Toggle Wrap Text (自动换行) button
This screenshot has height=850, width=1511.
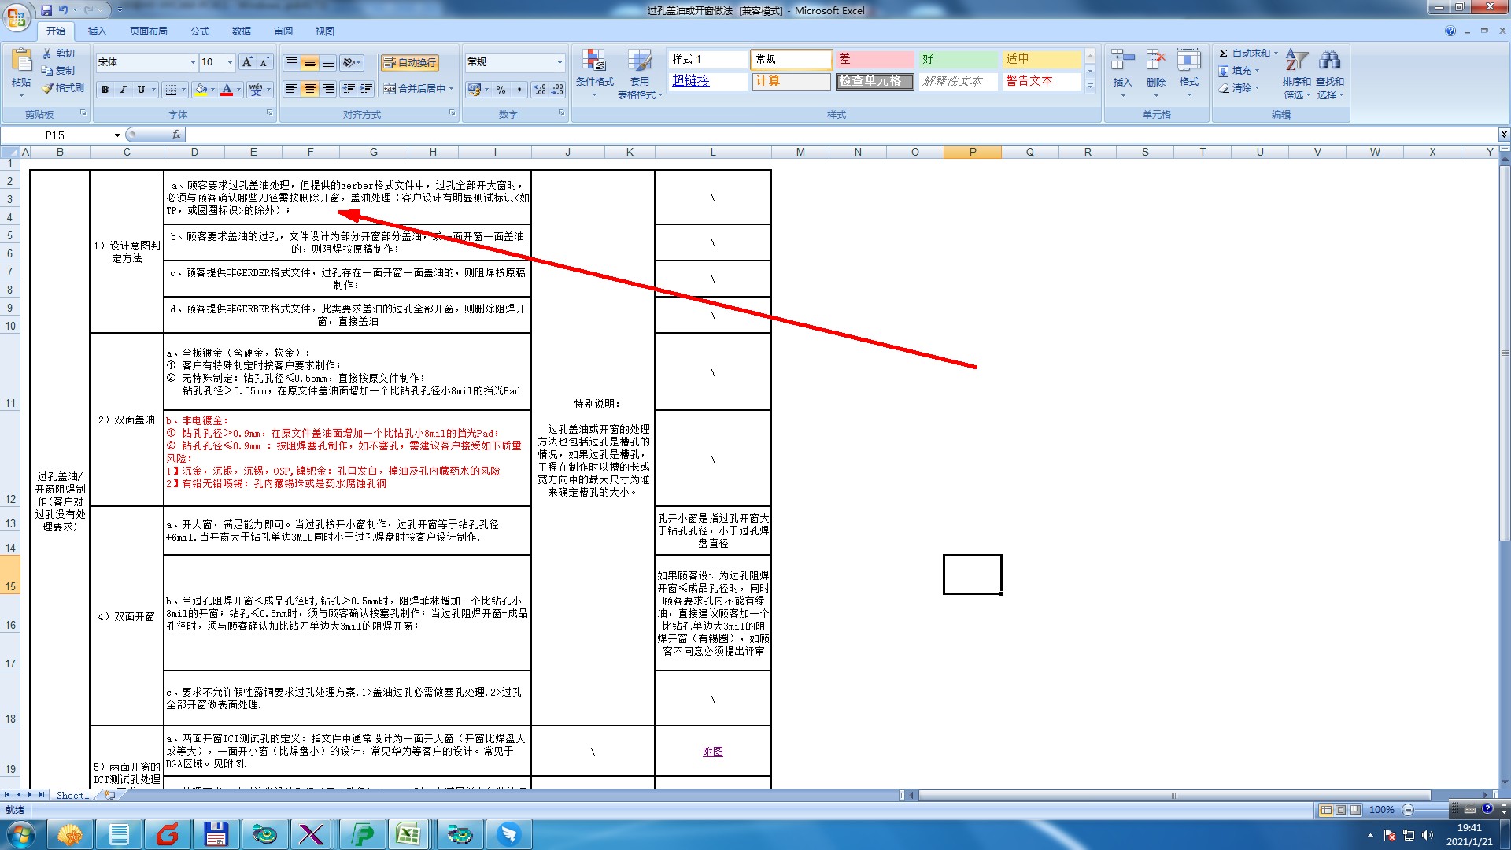point(409,62)
